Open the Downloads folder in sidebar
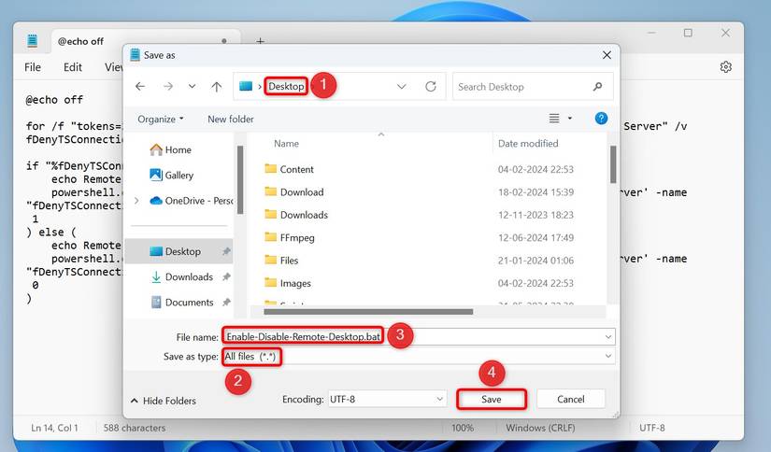Viewport: 771px width, 452px height. (189, 276)
